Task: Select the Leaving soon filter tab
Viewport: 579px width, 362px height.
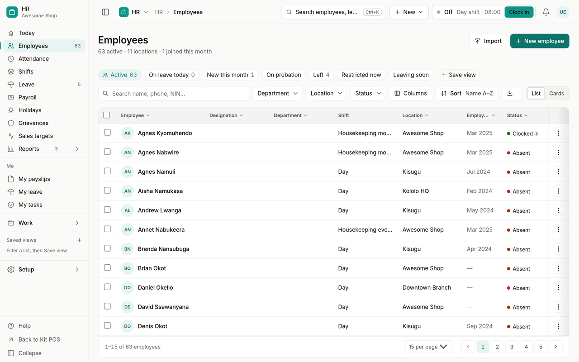Action: coord(411,75)
